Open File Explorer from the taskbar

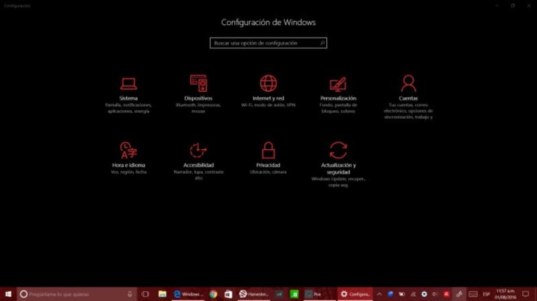[x=162, y=294]
